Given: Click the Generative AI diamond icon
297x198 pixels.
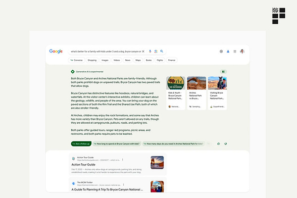Looking at the screenshot, I should point(73,72).
